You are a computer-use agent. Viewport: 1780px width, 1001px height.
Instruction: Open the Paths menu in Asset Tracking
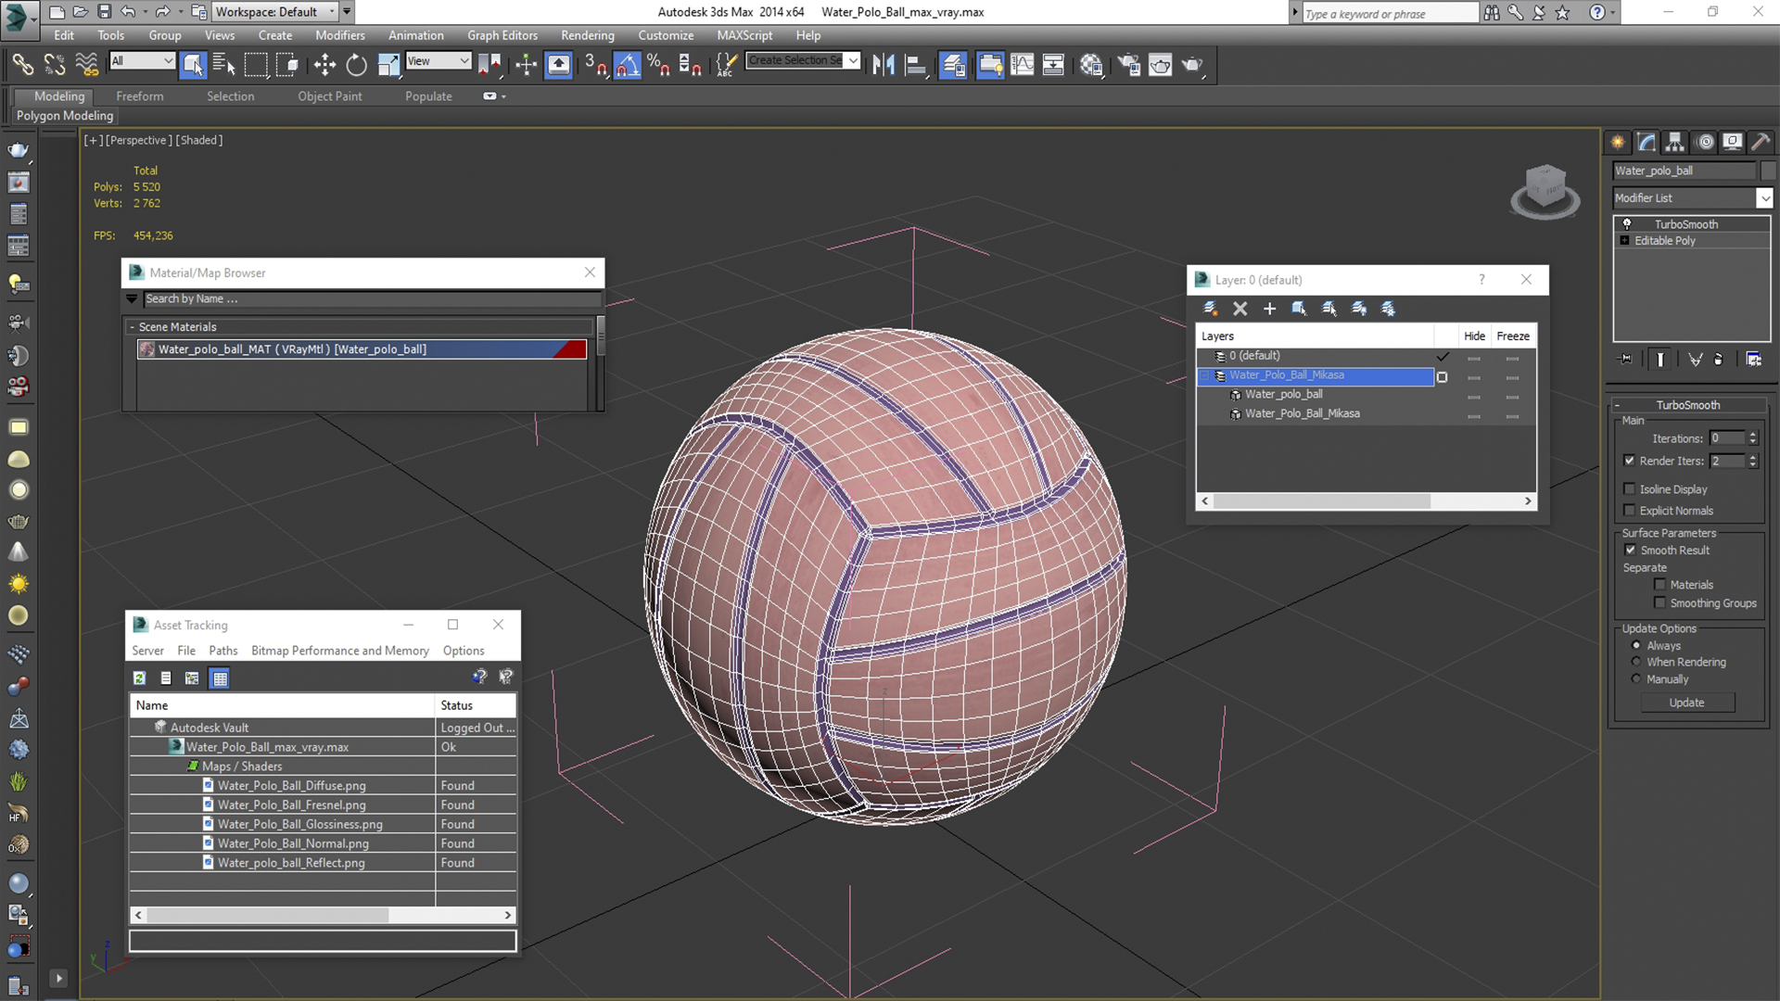point(222,651)
